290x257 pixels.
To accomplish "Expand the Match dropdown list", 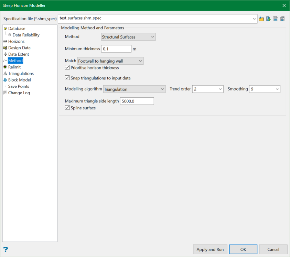I will 110,61.
